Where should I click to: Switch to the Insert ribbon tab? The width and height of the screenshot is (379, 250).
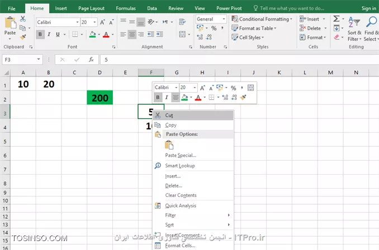pos(61,8)
